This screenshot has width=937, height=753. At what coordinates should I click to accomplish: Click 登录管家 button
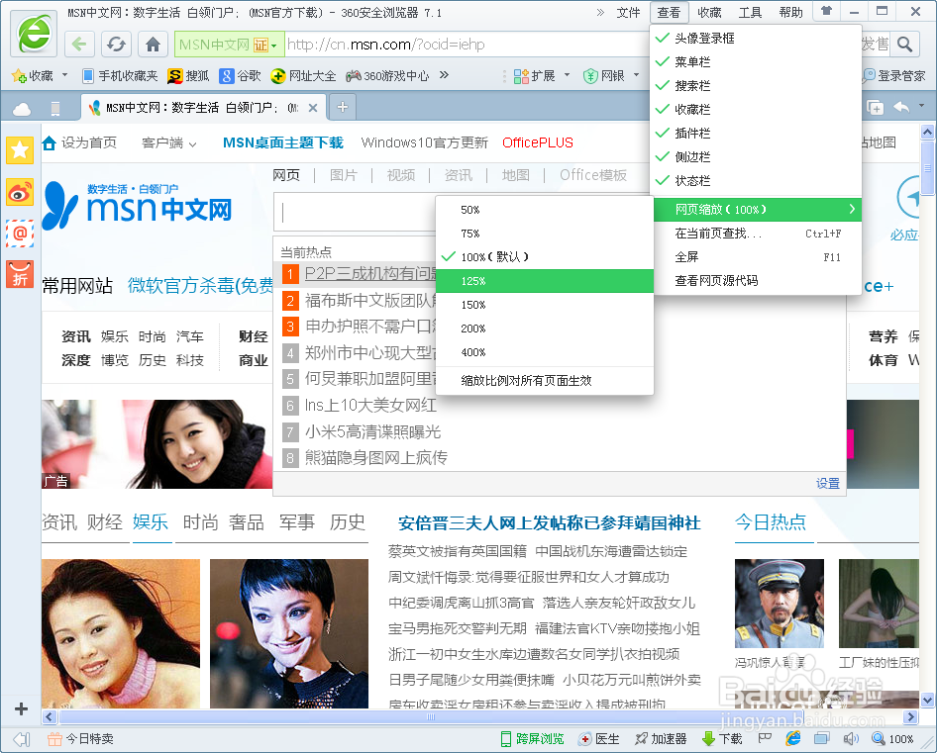click(x=894, y=76)
